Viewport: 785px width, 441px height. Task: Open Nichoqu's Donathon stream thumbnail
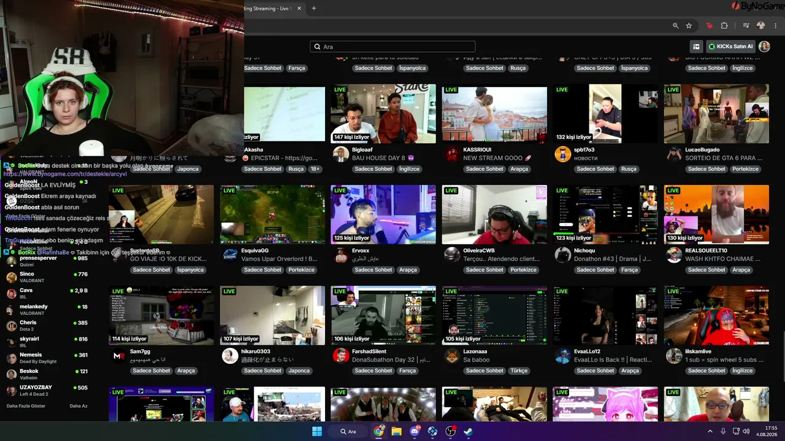605,214
